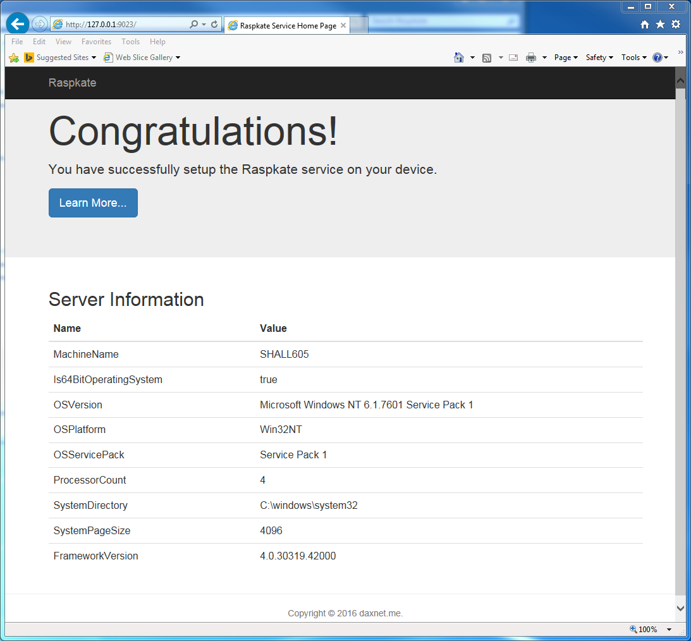Refresh the page with reload icon
691x641 pixels.
[214, 24]
